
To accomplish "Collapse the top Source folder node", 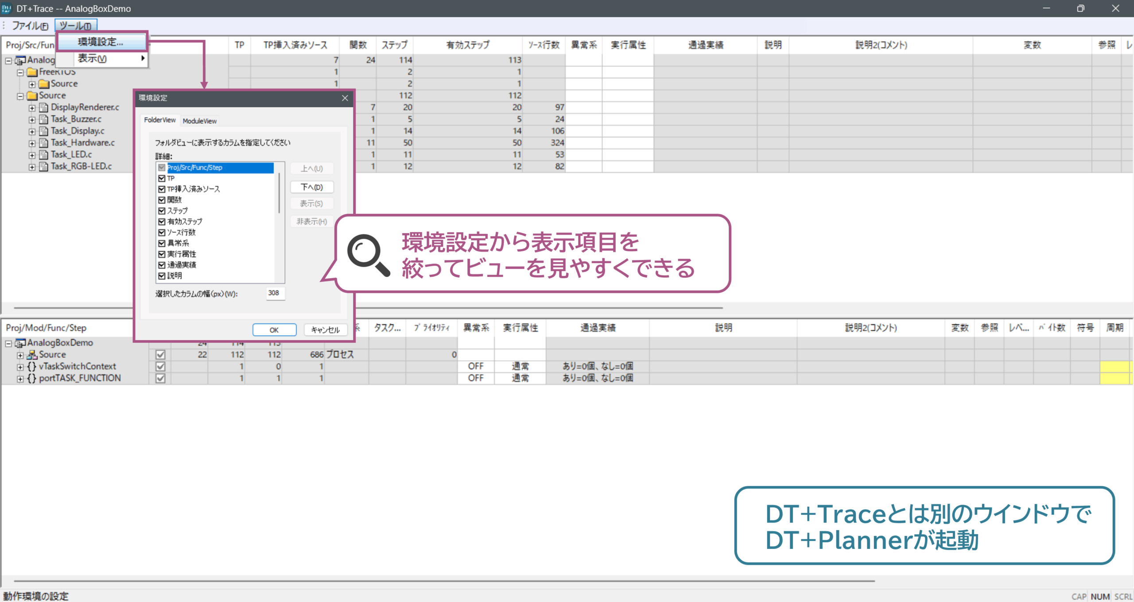I will 20,96.
